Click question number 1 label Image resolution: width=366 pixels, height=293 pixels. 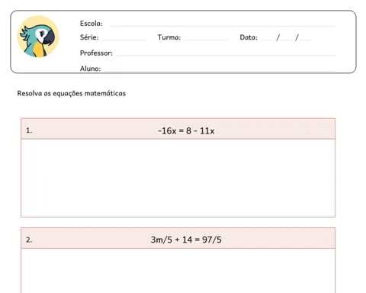tap(29, 130)
